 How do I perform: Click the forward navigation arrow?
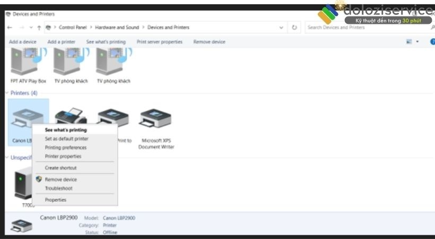click(x=22, y=28)
